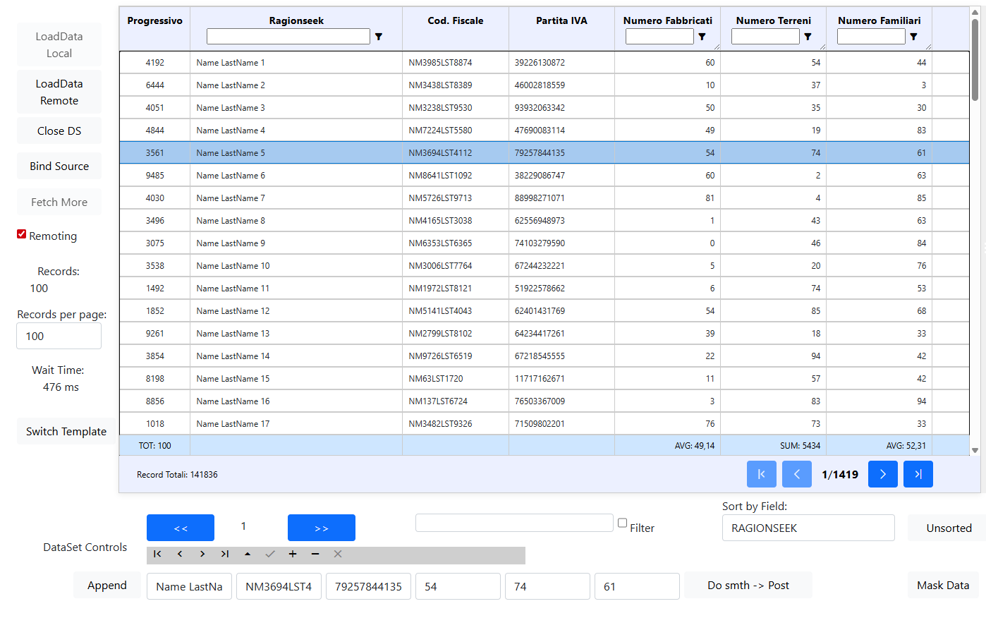Delete the record with the minus navigator icon
This screenshot has width=986, height=642.
coord(315,555)
